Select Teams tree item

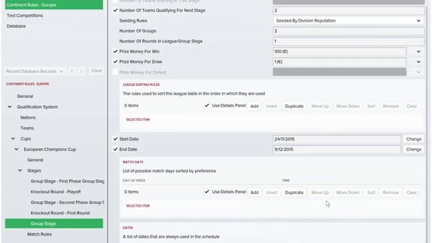(x=27, y=128)
